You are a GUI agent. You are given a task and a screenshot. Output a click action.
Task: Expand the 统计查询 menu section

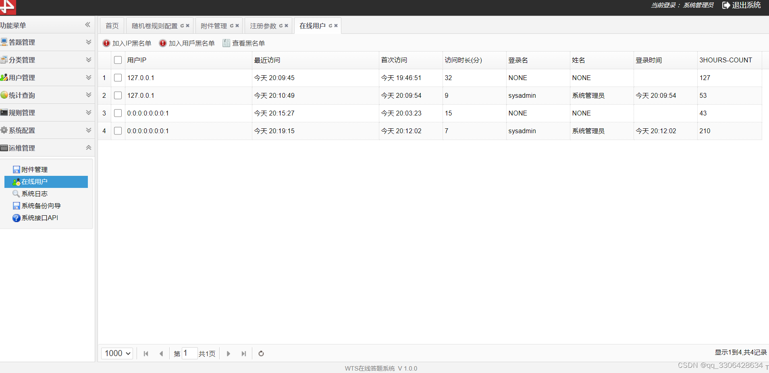[x=89, y=95]
